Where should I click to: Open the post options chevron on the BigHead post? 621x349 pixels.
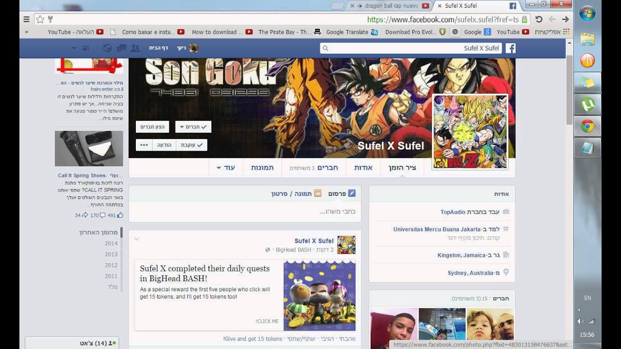(137, 238)
